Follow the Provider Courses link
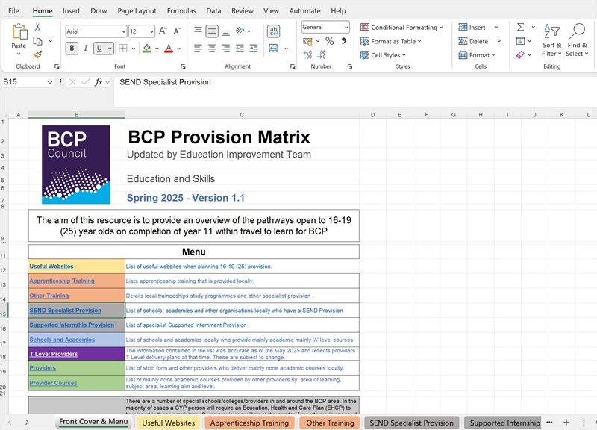 click(x=53, y=383)
